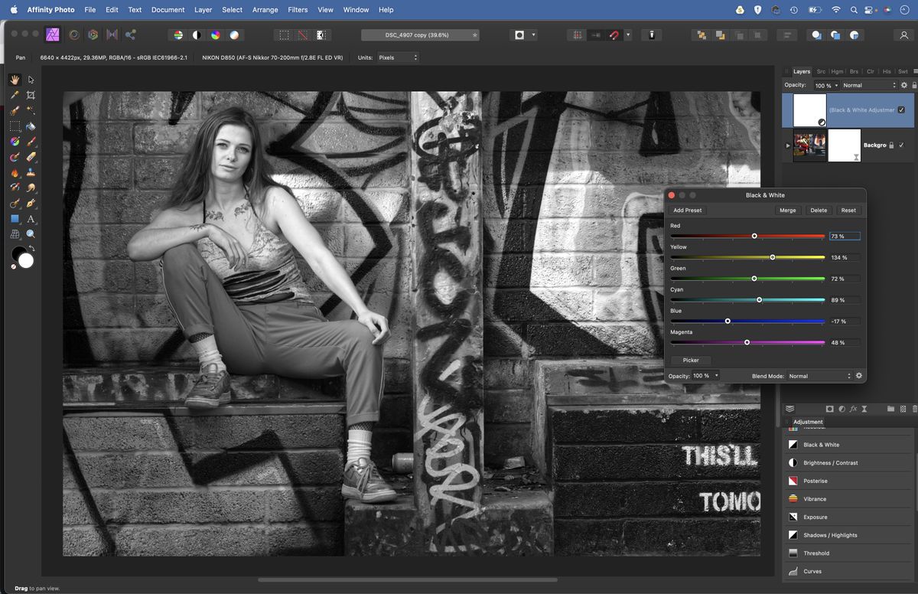Click the Background layer thumbnail

[809, 145]
